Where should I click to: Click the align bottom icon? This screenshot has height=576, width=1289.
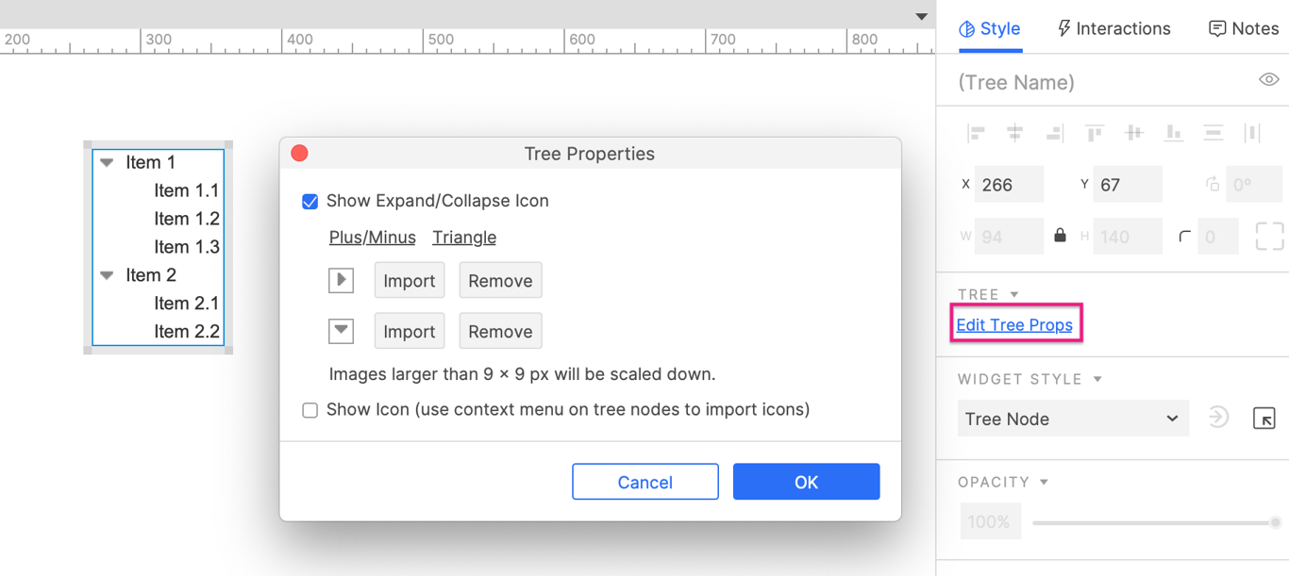(1173, 134)
